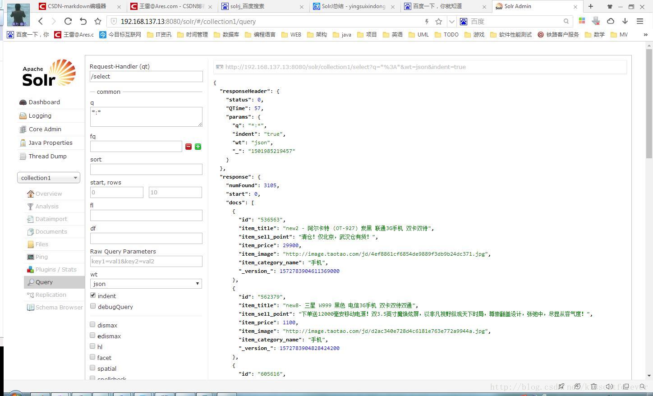Click into the df input field

tap(146, 238)
